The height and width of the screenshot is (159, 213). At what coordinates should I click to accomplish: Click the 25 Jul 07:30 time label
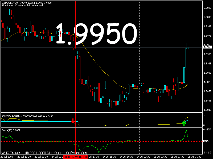[177, 157]
